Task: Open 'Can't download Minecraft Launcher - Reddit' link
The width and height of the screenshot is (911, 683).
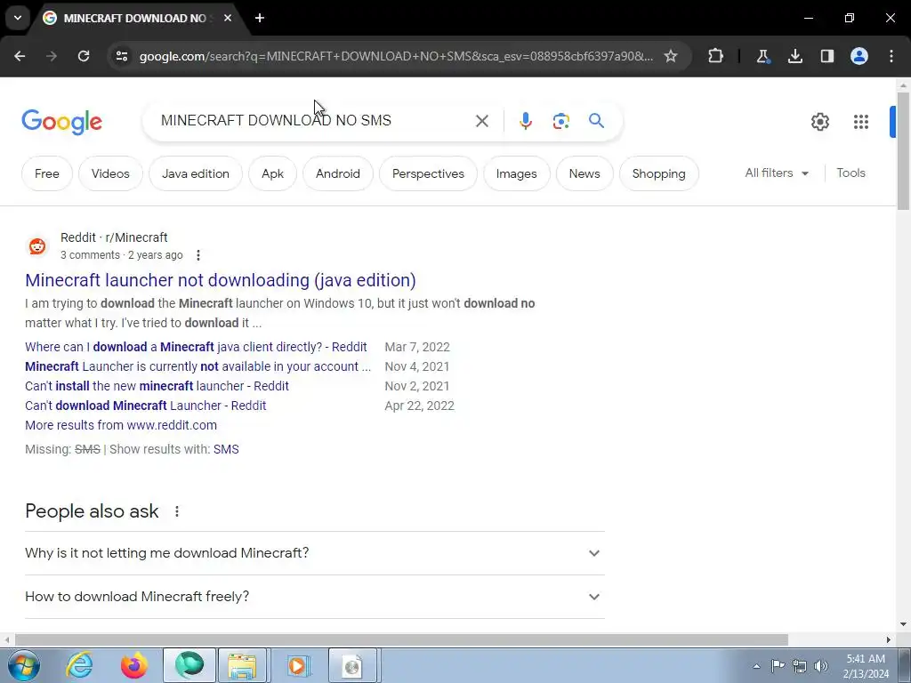Action: point(145,406)
